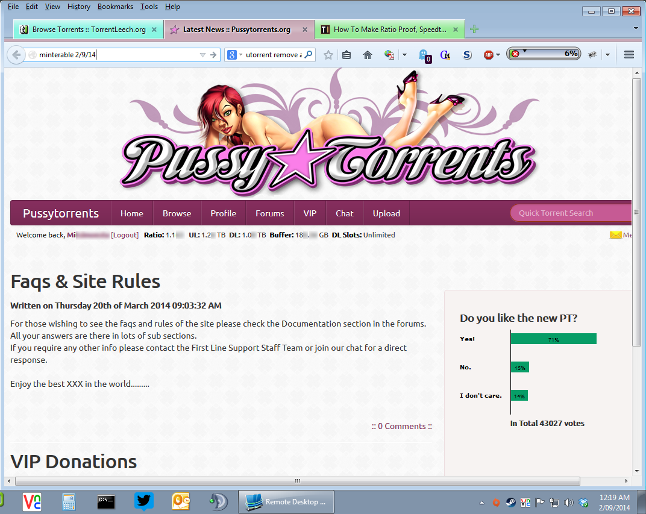Click the blue S extension icon
Screen dimensions: 646x514
pos(467,55)
